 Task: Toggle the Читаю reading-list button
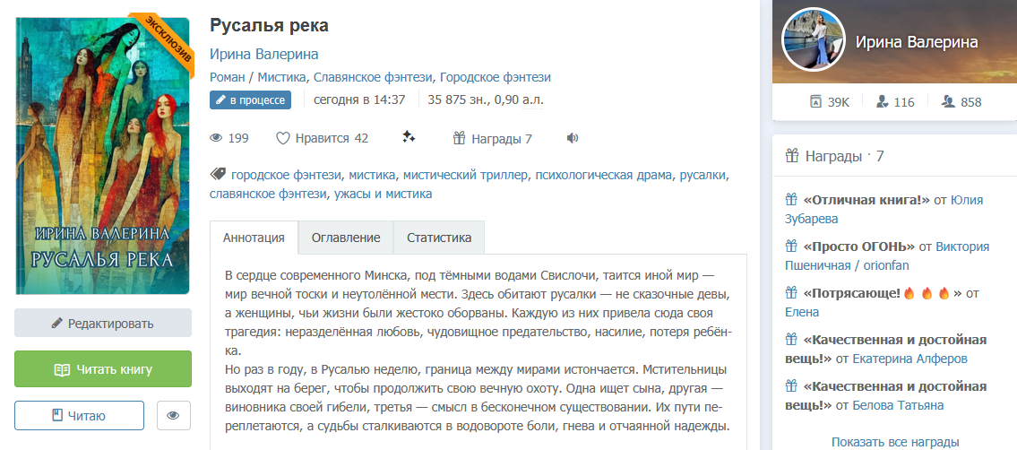(79, 415)
